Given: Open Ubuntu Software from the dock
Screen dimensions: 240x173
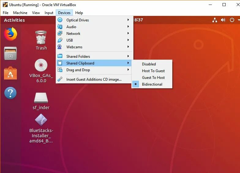Looking at the screenshot, I should [10, 73].
